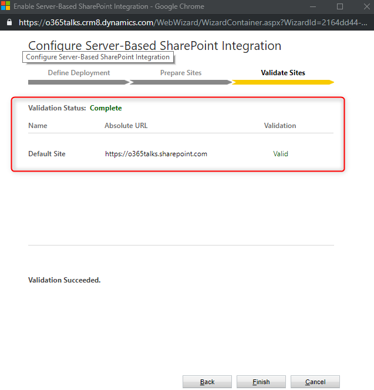
Task: Select the Prepare Sites step
Action: coord(181,73)
